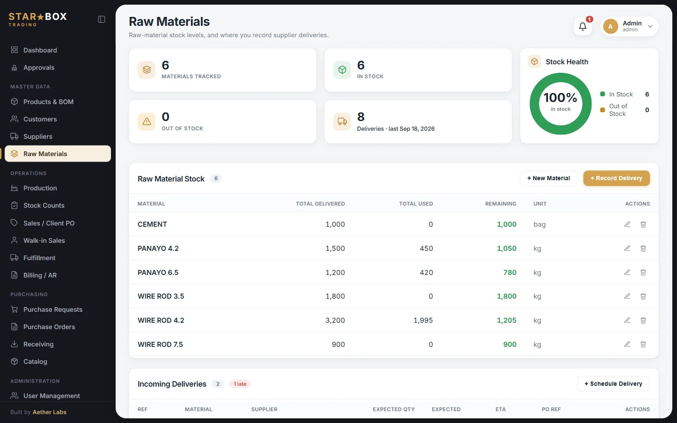Click the Deliveries truck icon
Viewport: 677px width, 423px height.
342,122
